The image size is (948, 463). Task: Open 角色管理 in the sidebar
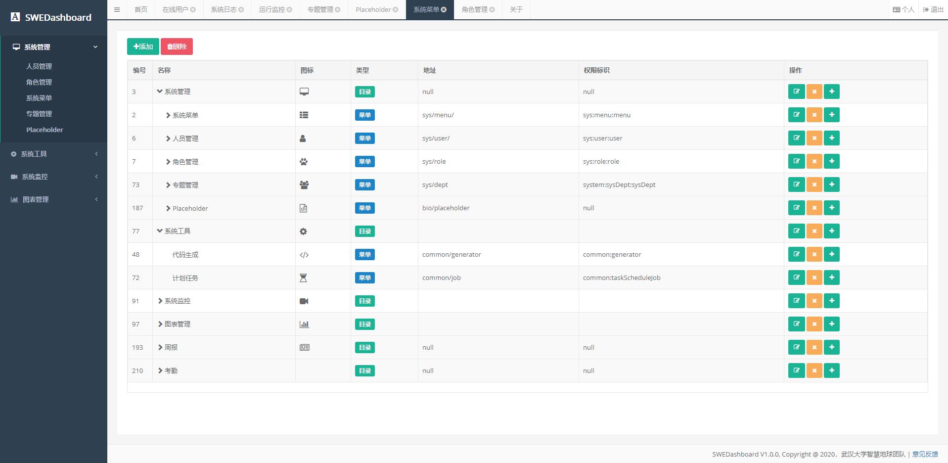click(39, 82)
